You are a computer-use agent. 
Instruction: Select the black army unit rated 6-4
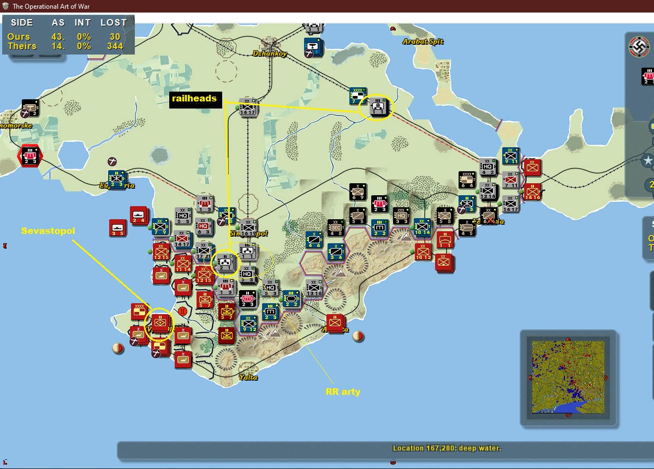click(467, 180)
